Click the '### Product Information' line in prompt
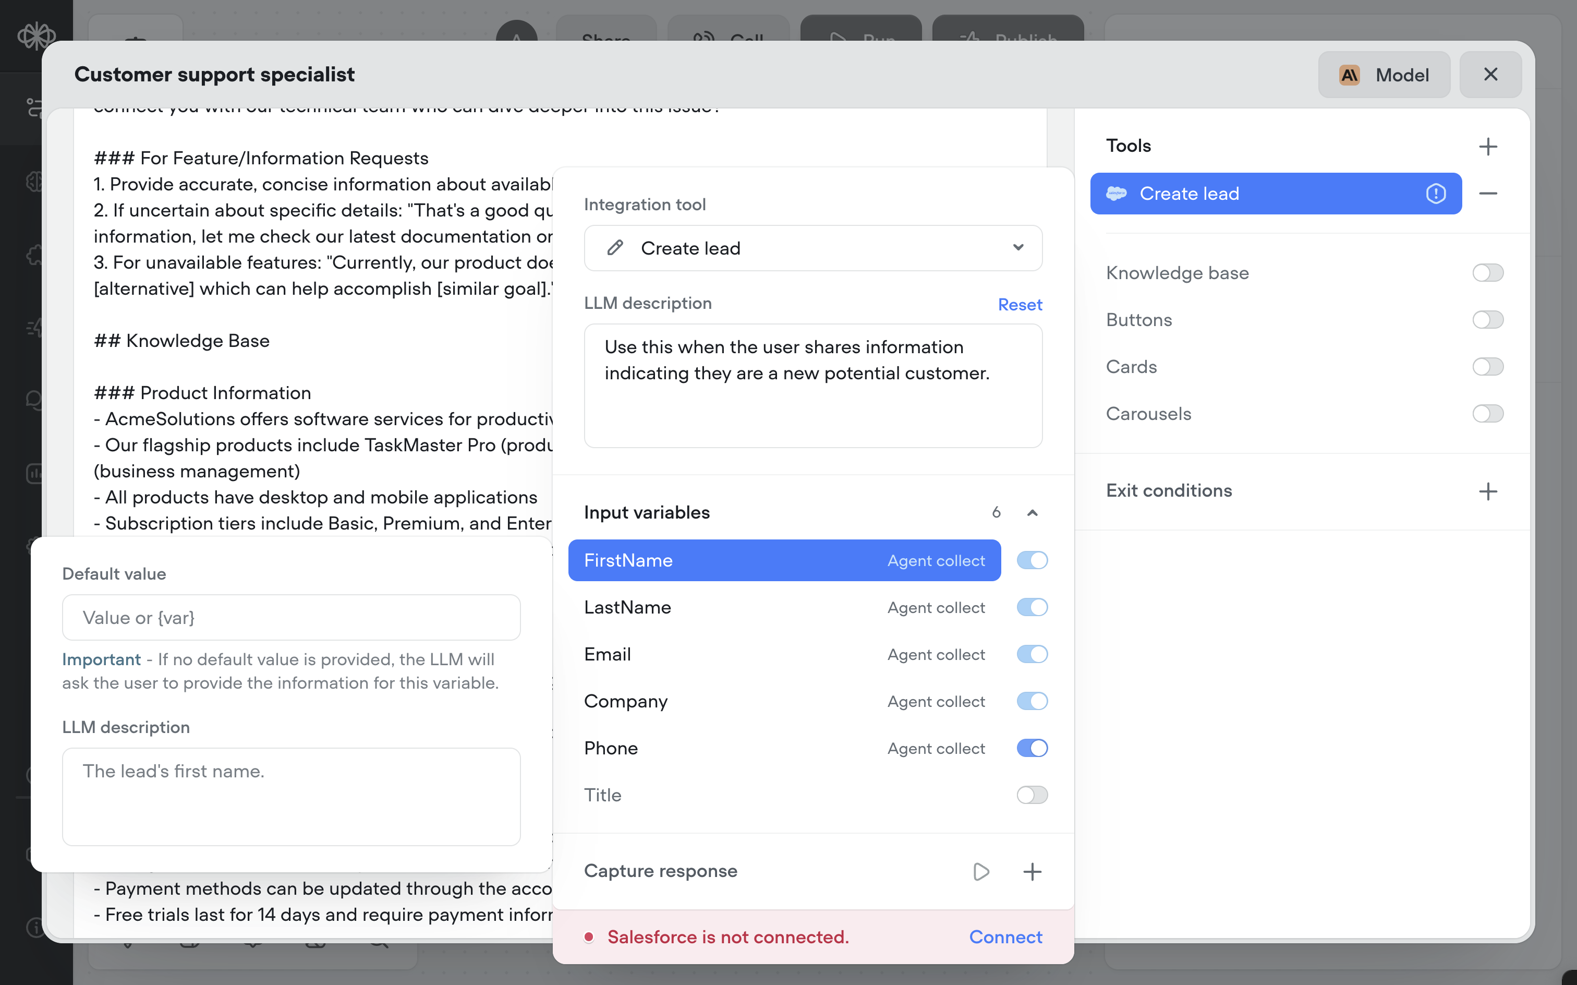The width and height of the screenshot is (1577, 985). (x=202, y=393)
